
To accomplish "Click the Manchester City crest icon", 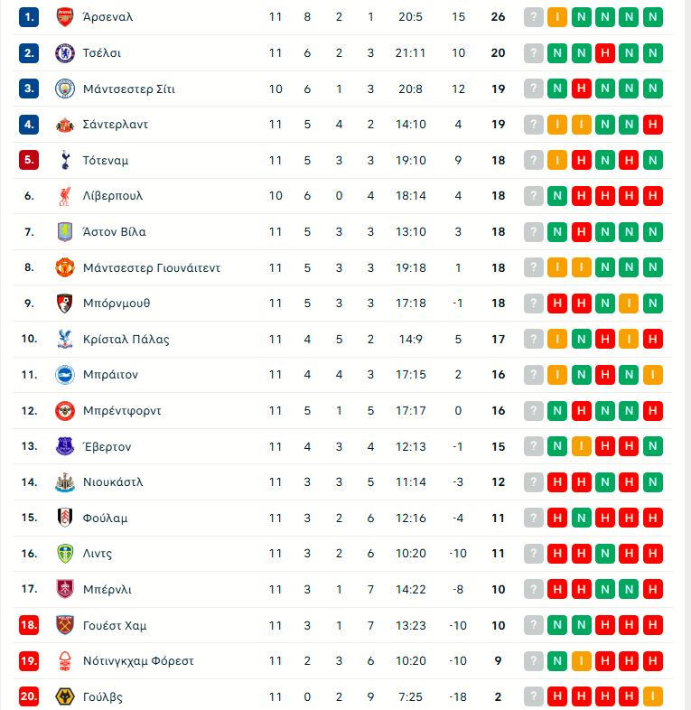I will click(64, 89).
